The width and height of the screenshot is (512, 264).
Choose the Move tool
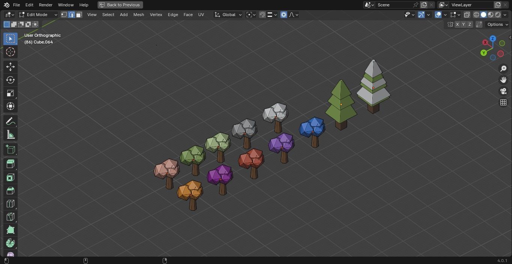pos(10,67)
